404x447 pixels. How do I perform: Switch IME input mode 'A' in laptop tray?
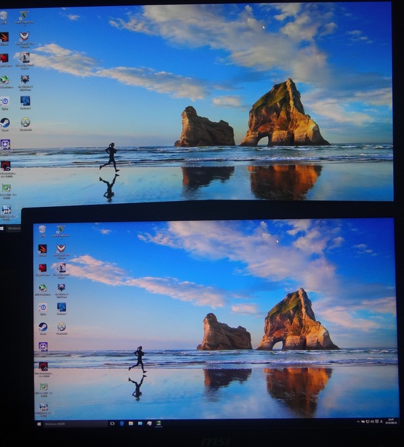(x=381, y=421)
